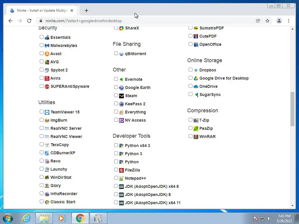Open the Chrome three-dot menu

coord(289,21)
